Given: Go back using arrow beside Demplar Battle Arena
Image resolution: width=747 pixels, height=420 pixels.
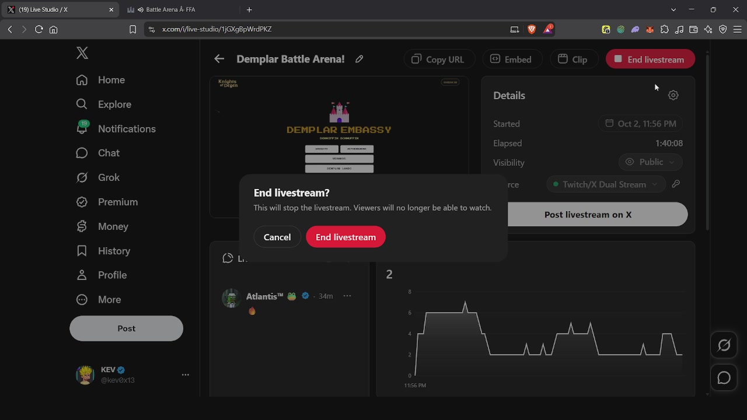Looking at the screenshot, I should [x=219, y=59].
